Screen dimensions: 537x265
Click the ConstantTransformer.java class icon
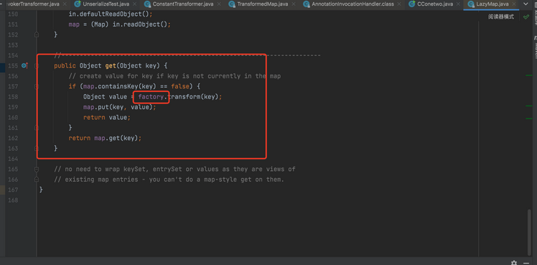click(x=148, y=4)
